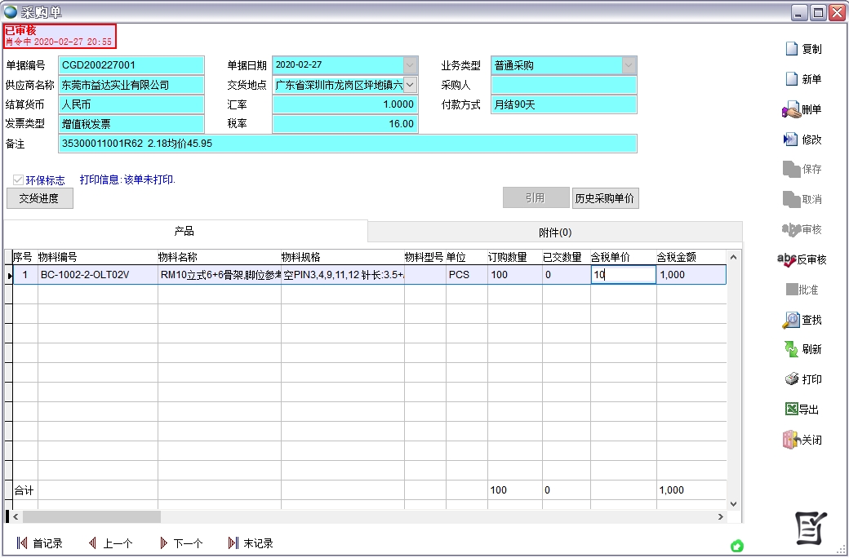
Task: Close the form with the 关闭 icon
Action: [804, 439]
